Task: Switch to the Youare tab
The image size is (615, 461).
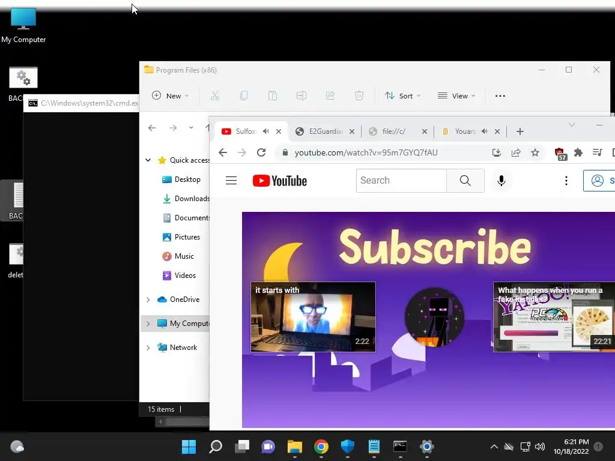Action: click(470, 131)
